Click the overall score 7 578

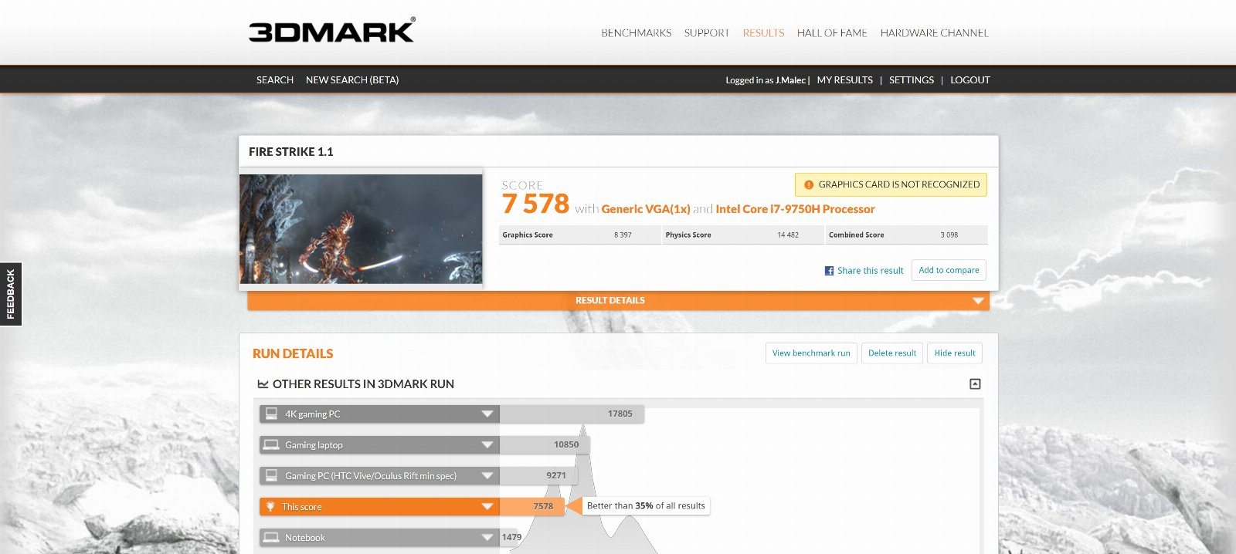pos(535,204)
